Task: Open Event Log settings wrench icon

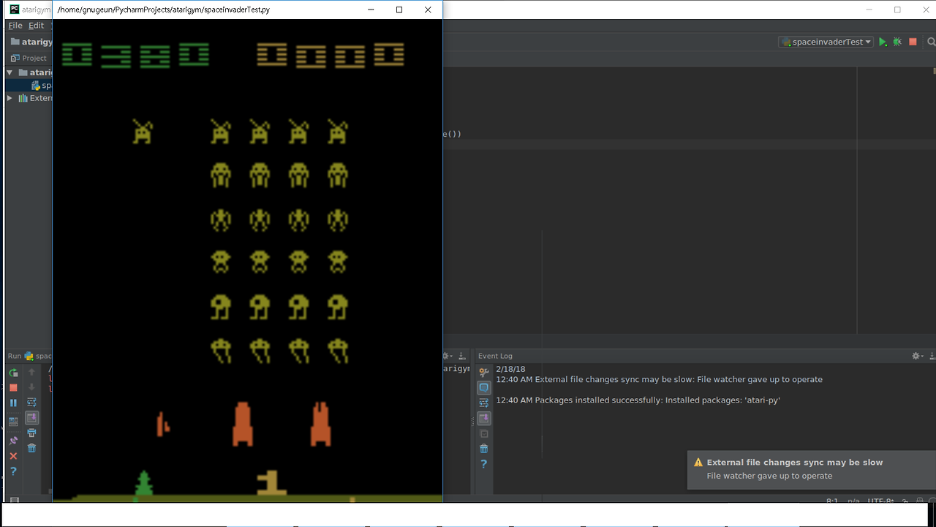Action: click(483, 373)
